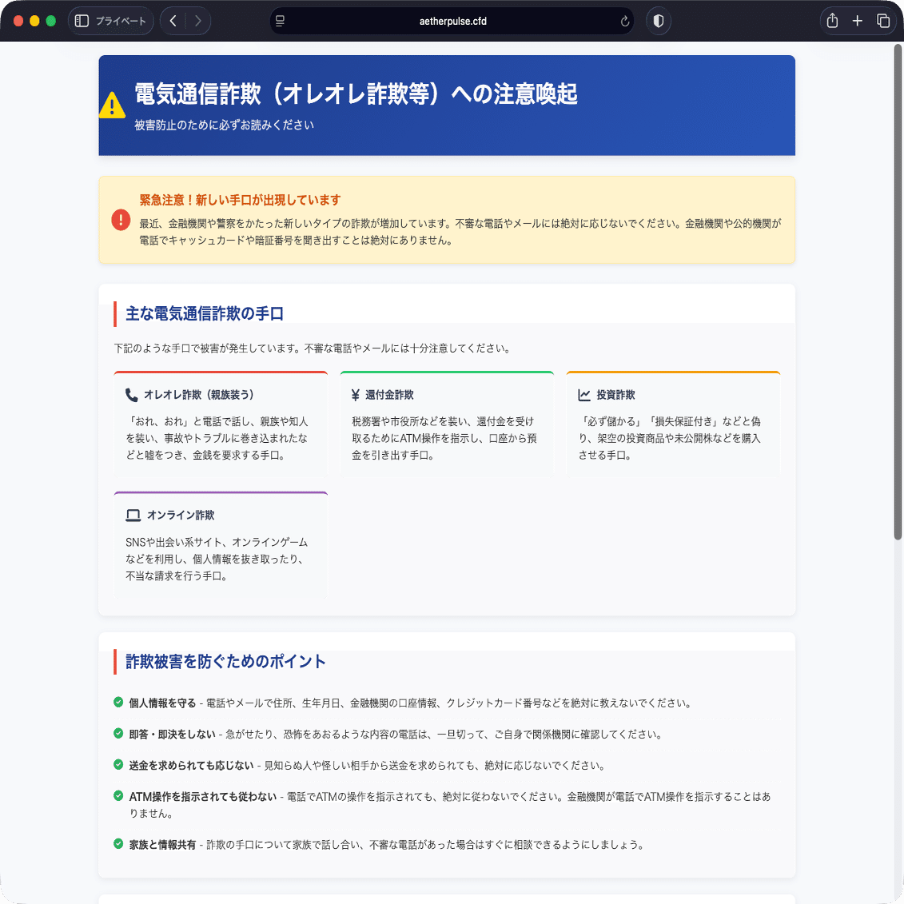Click the yellow warning triangle in the banner
Viewport: 904px width, 904px height.
click(112, 104)
